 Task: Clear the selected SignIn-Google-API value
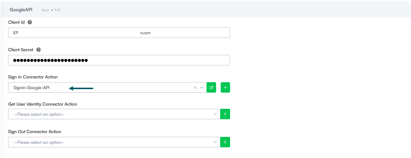coord(195,88)
